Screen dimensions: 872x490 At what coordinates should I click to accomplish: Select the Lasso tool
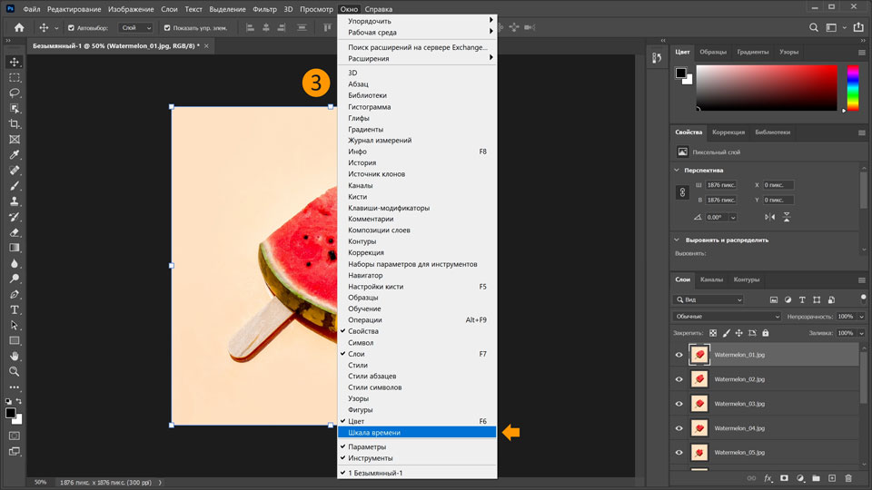15,93
